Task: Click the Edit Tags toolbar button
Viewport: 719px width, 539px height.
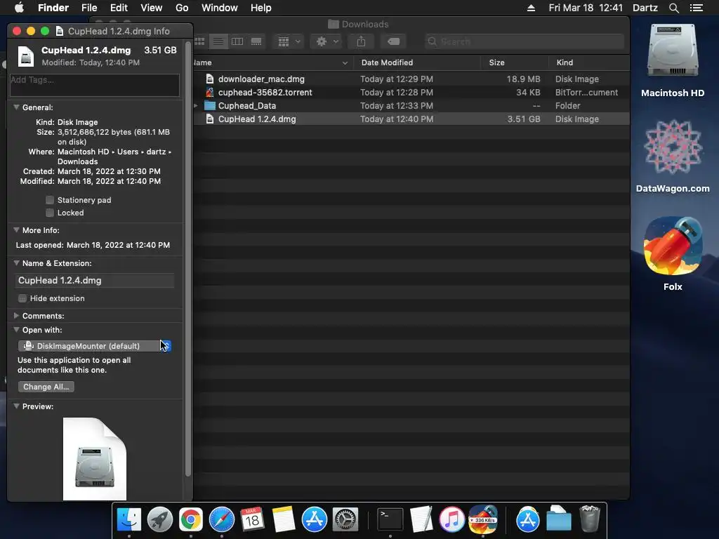Action: 393,41
